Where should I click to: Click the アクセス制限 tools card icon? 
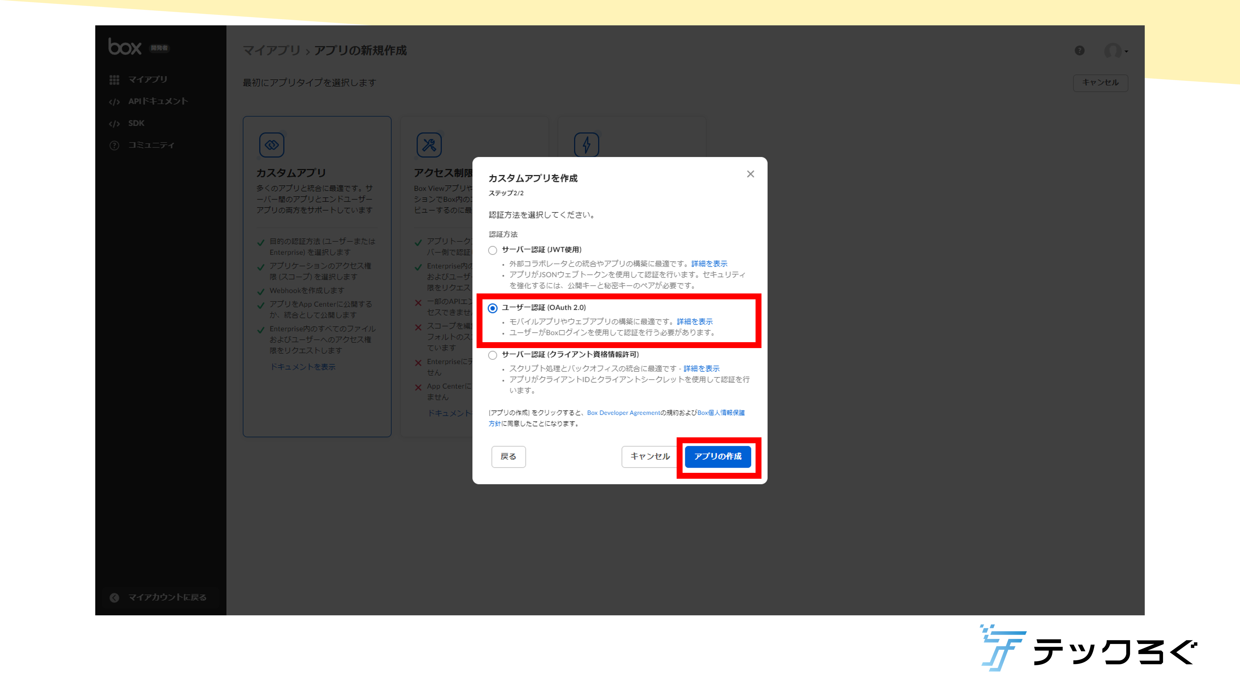point(429,145)
